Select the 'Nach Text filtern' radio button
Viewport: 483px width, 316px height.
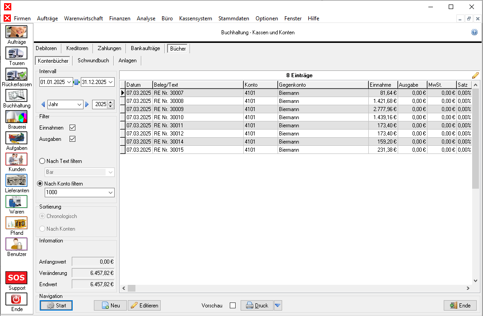[x=42, y=161]
